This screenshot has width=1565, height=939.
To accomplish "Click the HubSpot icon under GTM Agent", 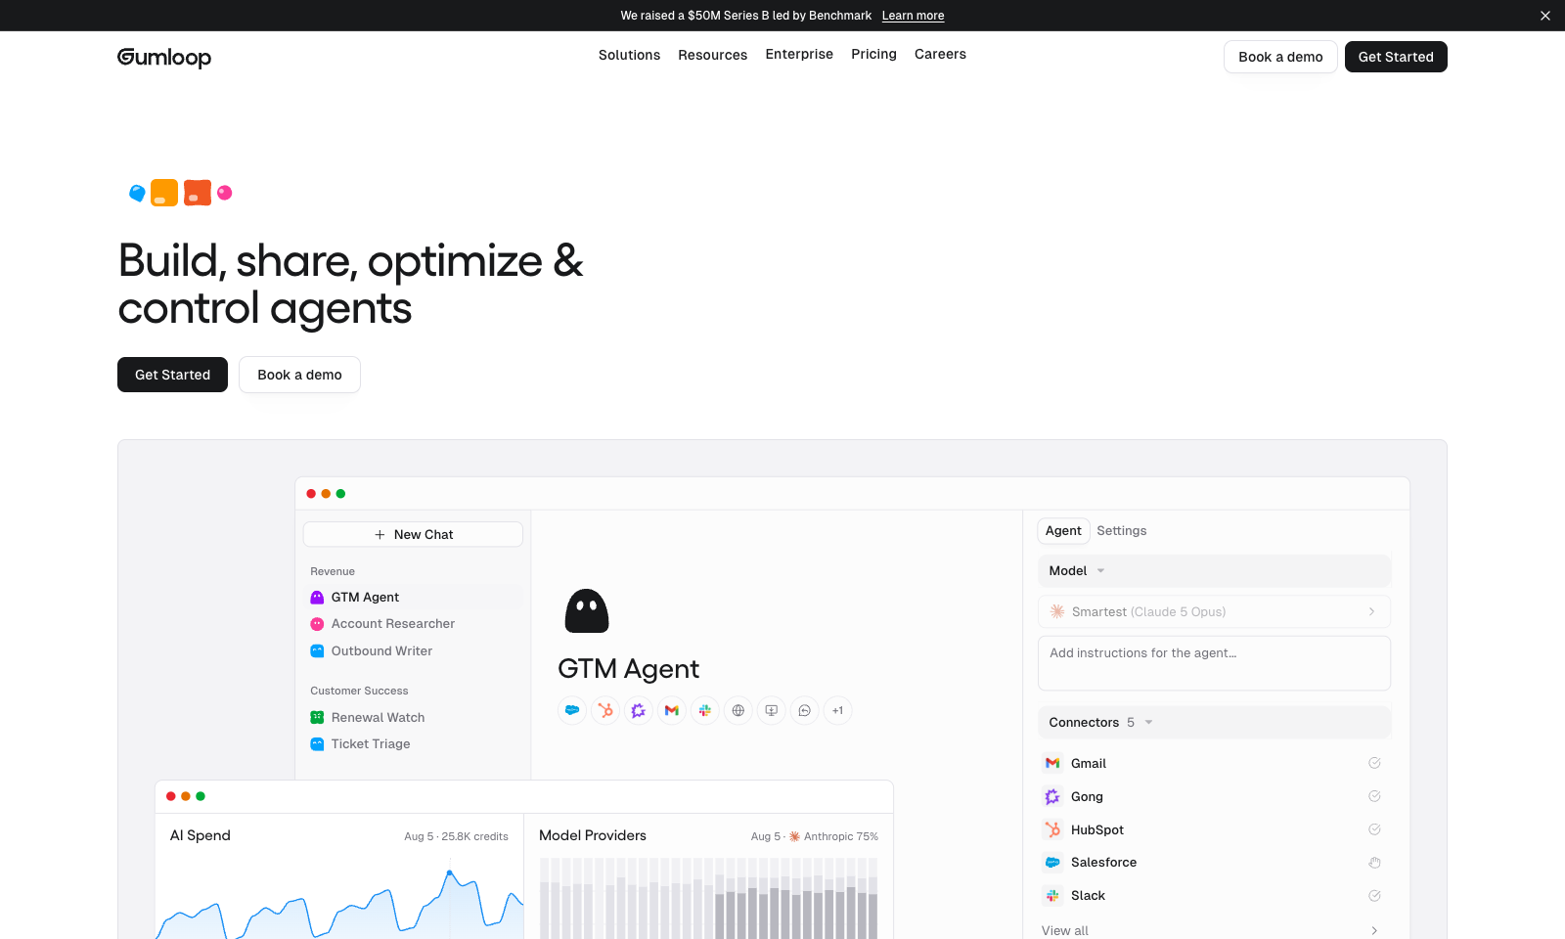I will coord(605,710).
